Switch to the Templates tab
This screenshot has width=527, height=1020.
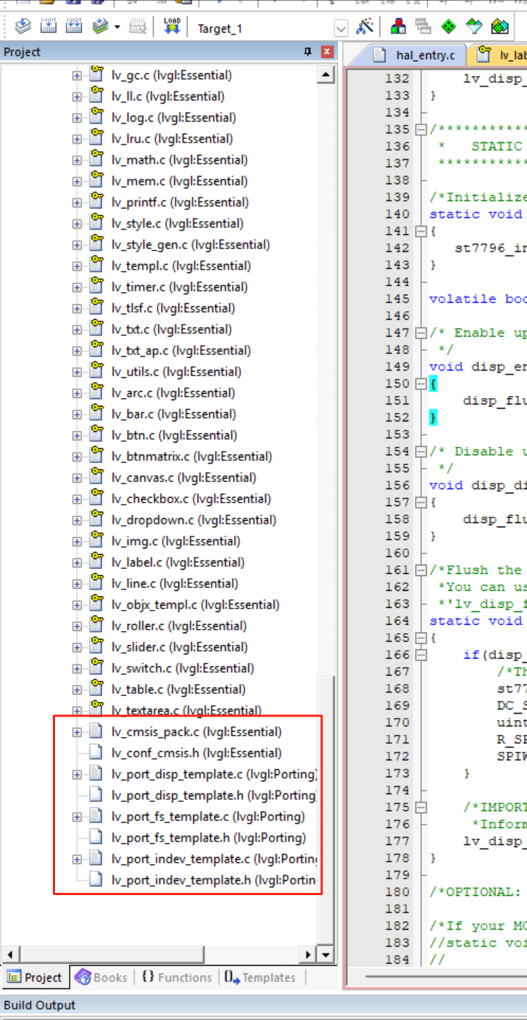(260, 977)
